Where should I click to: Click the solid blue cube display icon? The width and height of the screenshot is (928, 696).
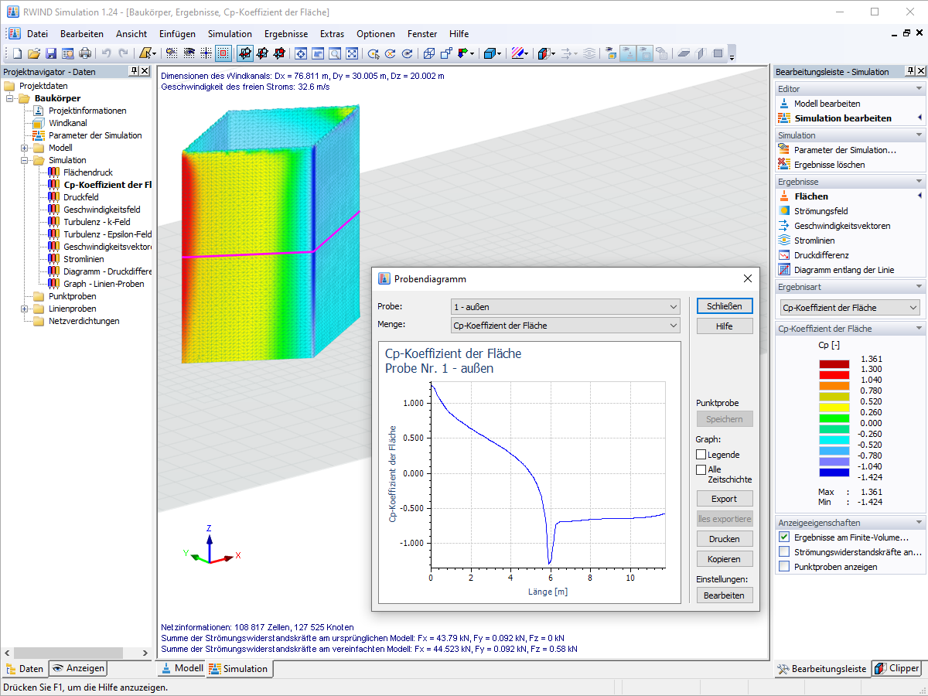pyautogui.click(x=491, y=53)
